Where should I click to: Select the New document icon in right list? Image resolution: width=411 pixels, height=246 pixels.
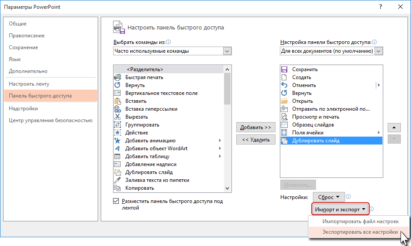tap(284, 77)
